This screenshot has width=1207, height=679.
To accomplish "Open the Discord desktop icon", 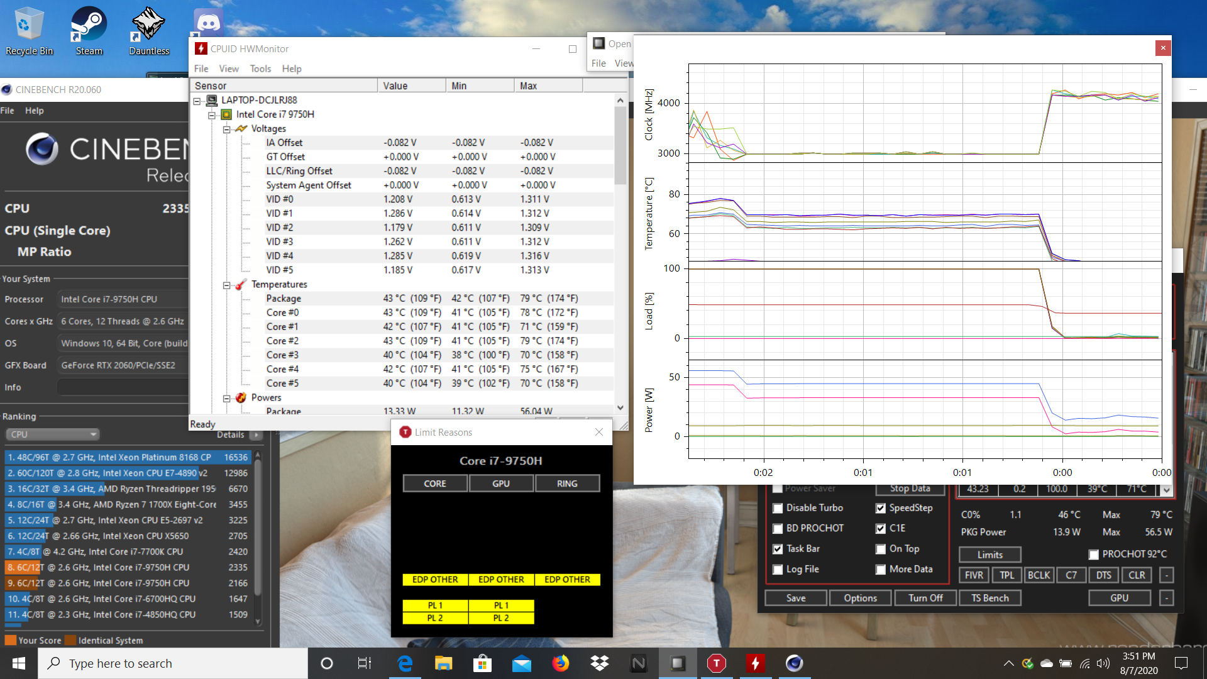I will tap(208, 23).
